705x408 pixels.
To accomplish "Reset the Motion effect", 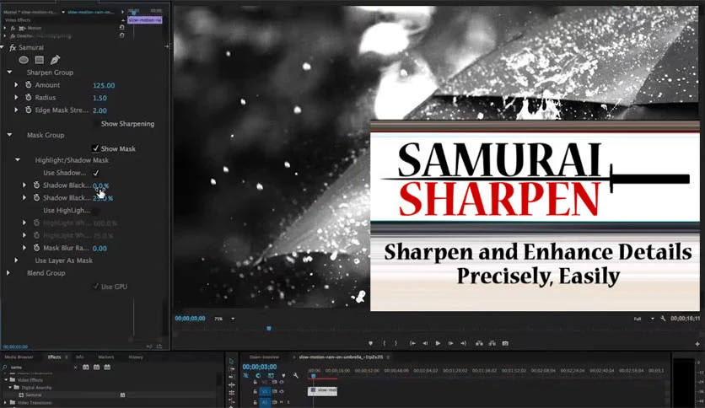I will [x=121, y=28].
